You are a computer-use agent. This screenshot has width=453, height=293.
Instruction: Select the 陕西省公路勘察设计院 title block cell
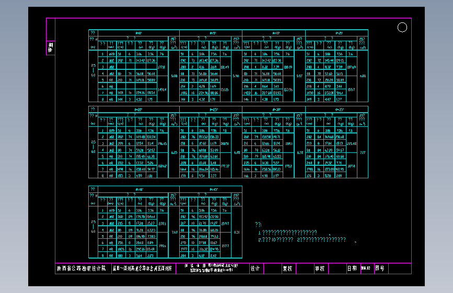(84, 268)
